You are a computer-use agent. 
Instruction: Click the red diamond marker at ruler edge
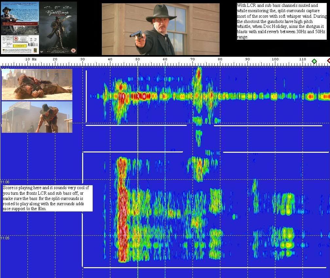[x=328, y=61]
